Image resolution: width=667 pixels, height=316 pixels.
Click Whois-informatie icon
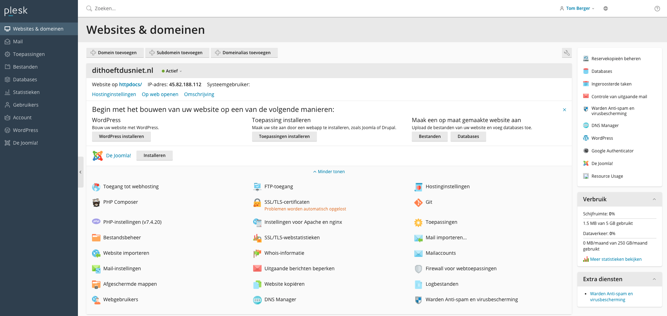[x=257, y=253]
